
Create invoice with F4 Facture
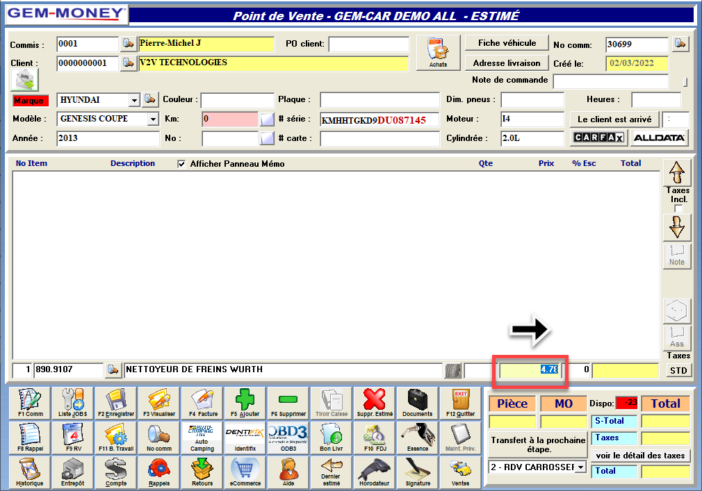pyautogui.click(x=202, y=403)
